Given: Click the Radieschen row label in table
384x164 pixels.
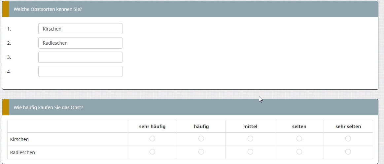Looking at the screenshot, I should [22, 152].
